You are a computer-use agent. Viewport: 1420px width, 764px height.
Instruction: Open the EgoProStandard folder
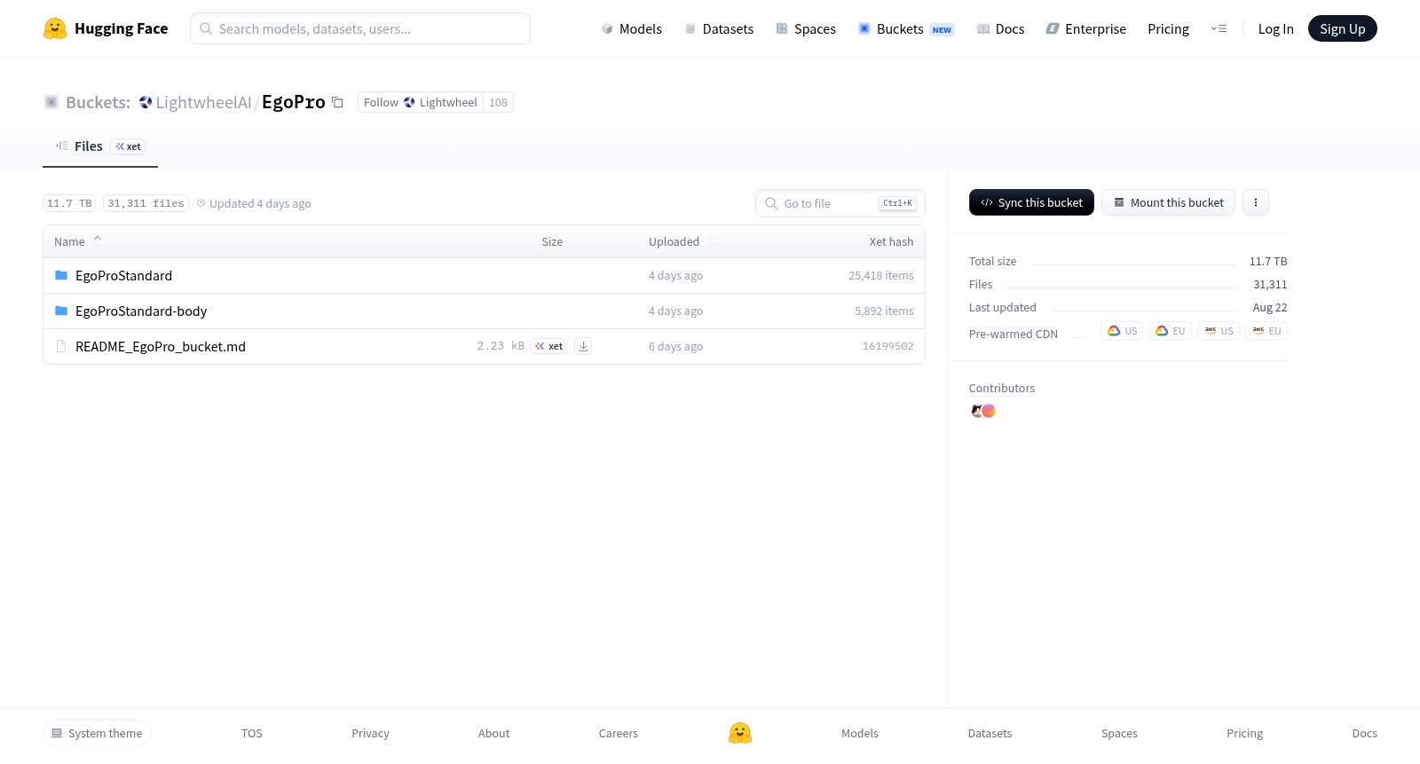123,275
